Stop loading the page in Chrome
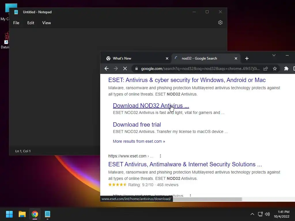The width and height of the screenshot is (295, 221). point(125,68)
